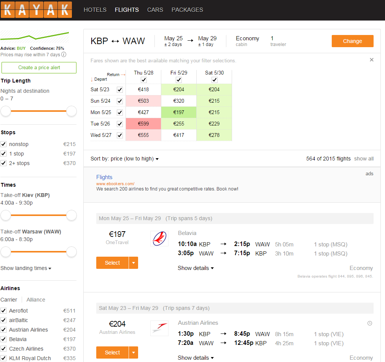Toggle the Thu 5/28 return checkbox

point(144,80)
